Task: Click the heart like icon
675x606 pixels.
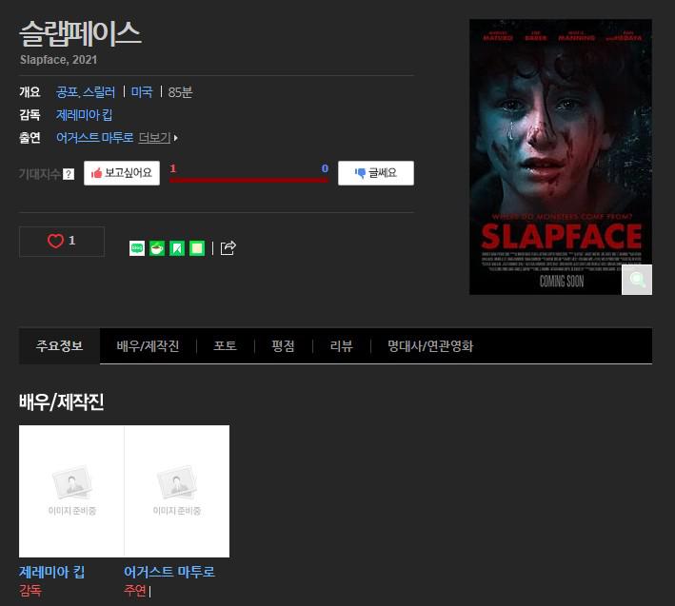Action: (55, 241)
